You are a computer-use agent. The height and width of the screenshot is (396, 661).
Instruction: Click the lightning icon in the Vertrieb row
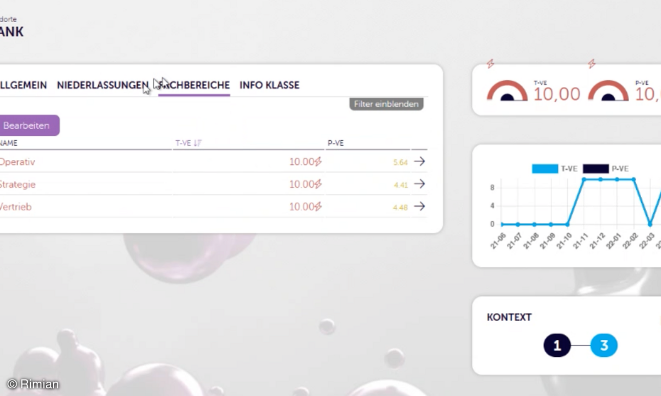(318, 207)
